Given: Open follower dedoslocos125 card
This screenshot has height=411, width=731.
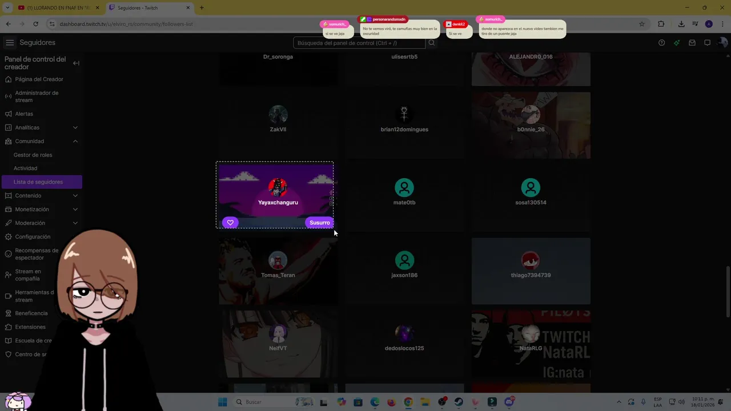Looking at the screenshot, I should pyautogui.click(x=404, y=344).
